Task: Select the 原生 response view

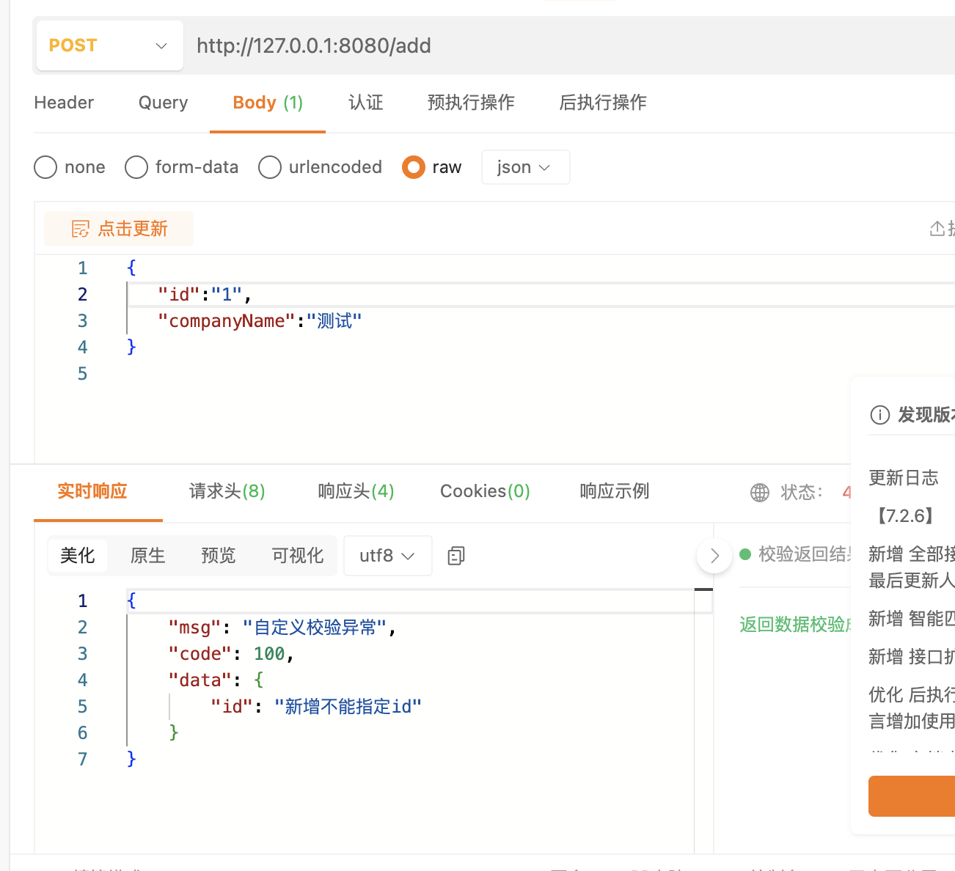Action: [x=148, y=556]
